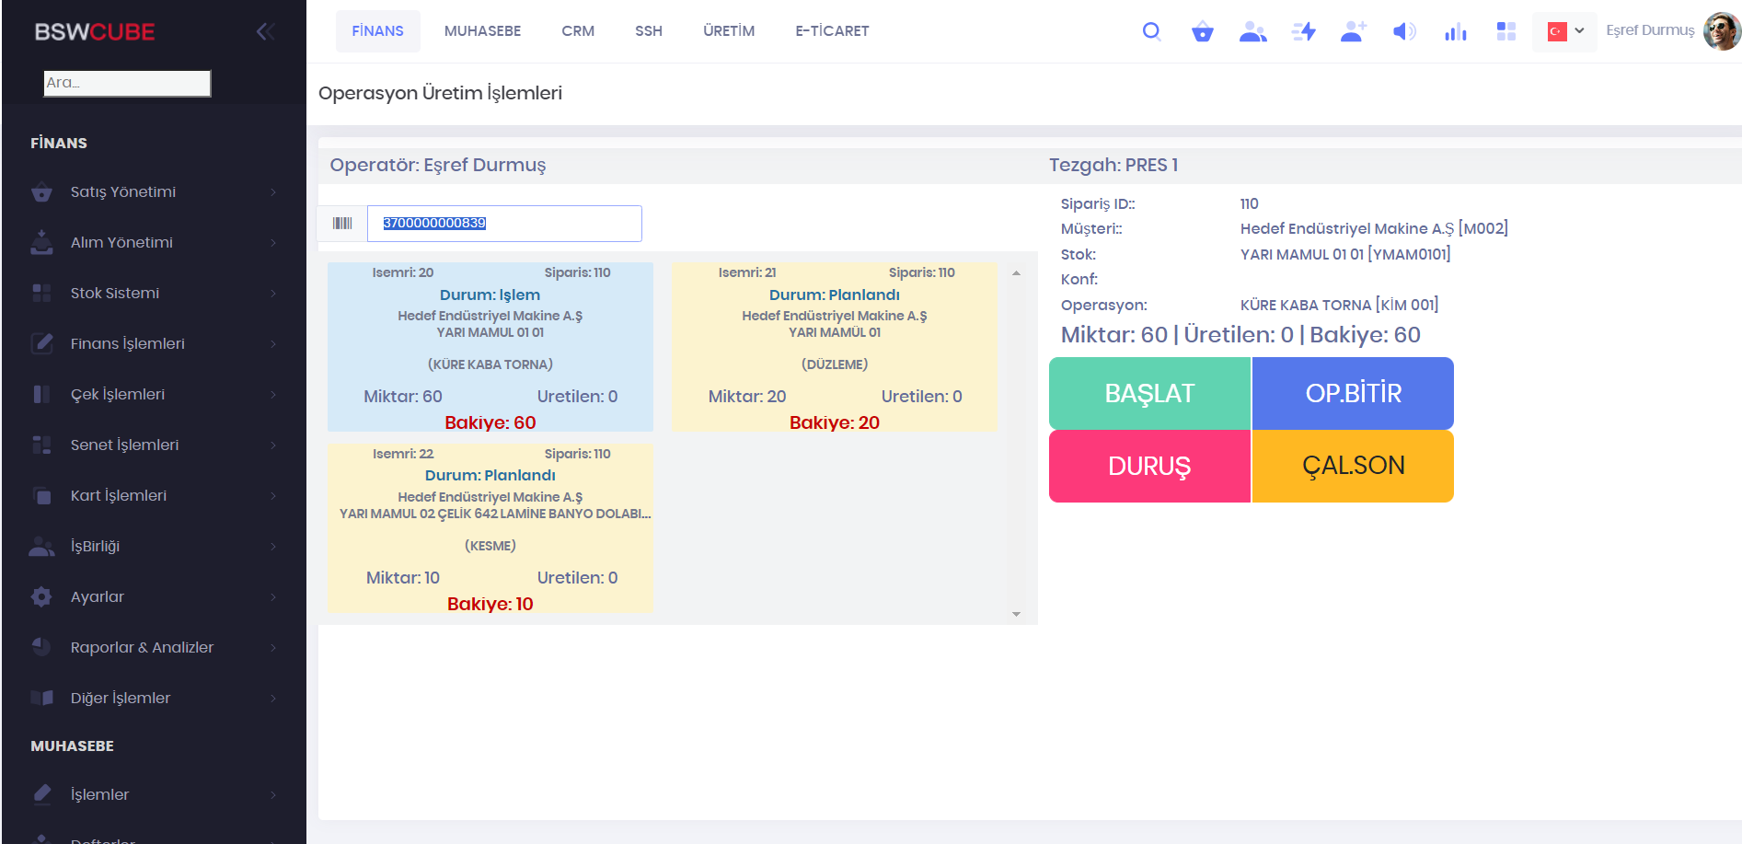Click the yellow ÇALSON button

[1353, 466]
